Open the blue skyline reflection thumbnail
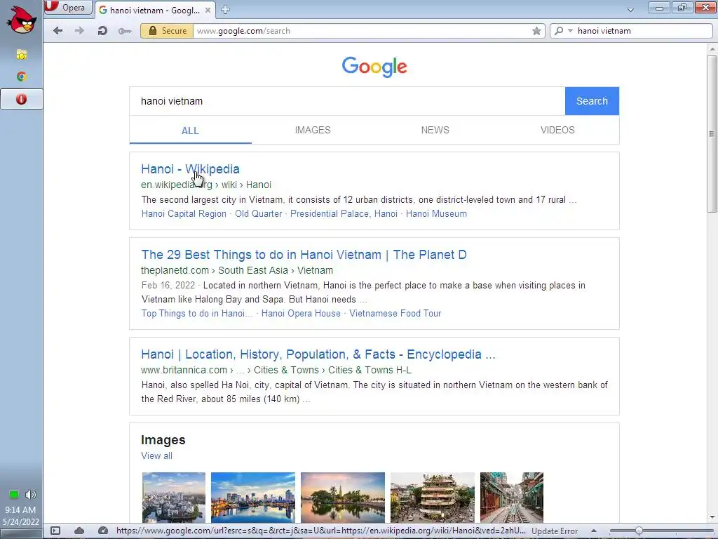 point(252,498)
